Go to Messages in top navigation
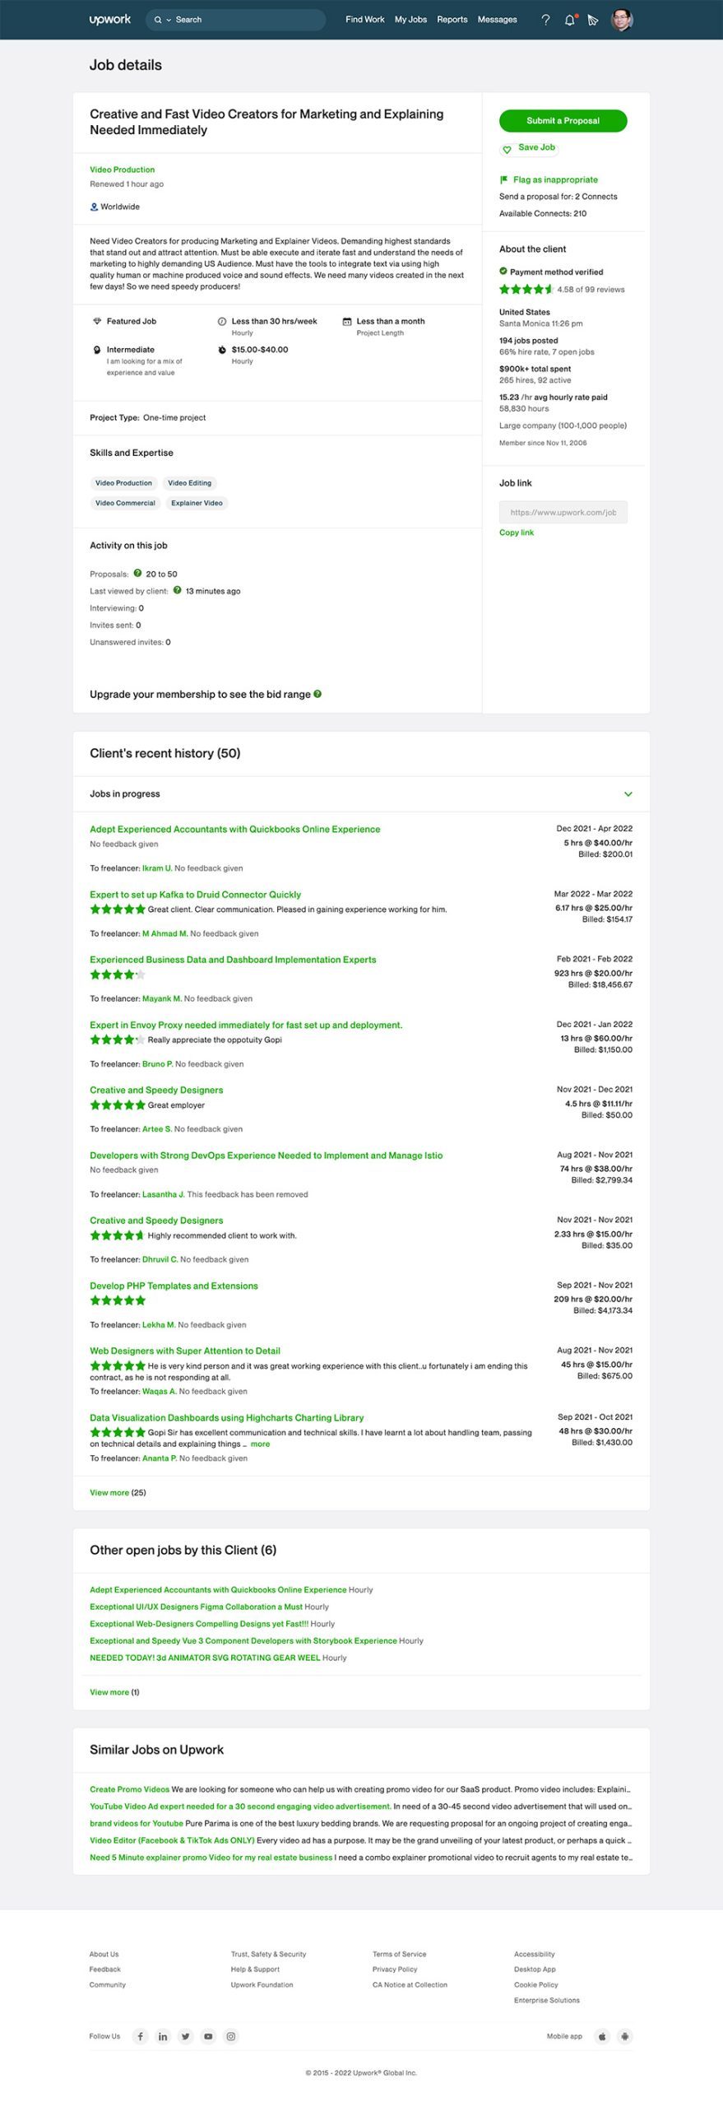 click(497, 20)
